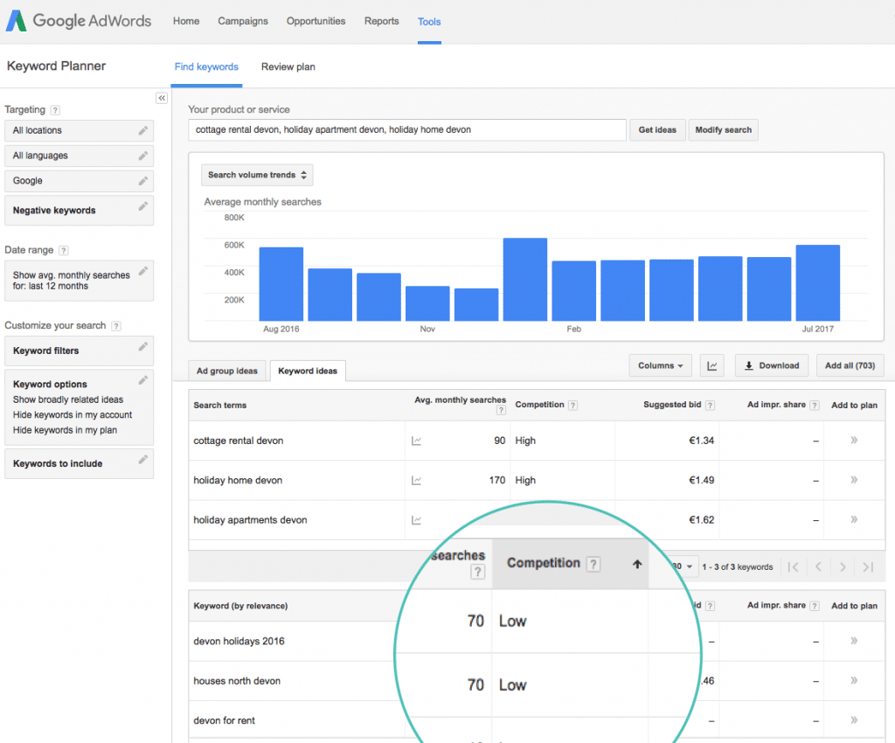Image resolution: width=895 pixels, height=743 pixels.
Task: Sort by Keyword (by relevance) header
Action: tap(240, 606)
